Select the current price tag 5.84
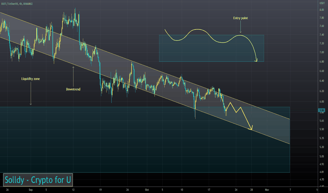The width and height of the screenshot is (328, 193). click(322, 110)
